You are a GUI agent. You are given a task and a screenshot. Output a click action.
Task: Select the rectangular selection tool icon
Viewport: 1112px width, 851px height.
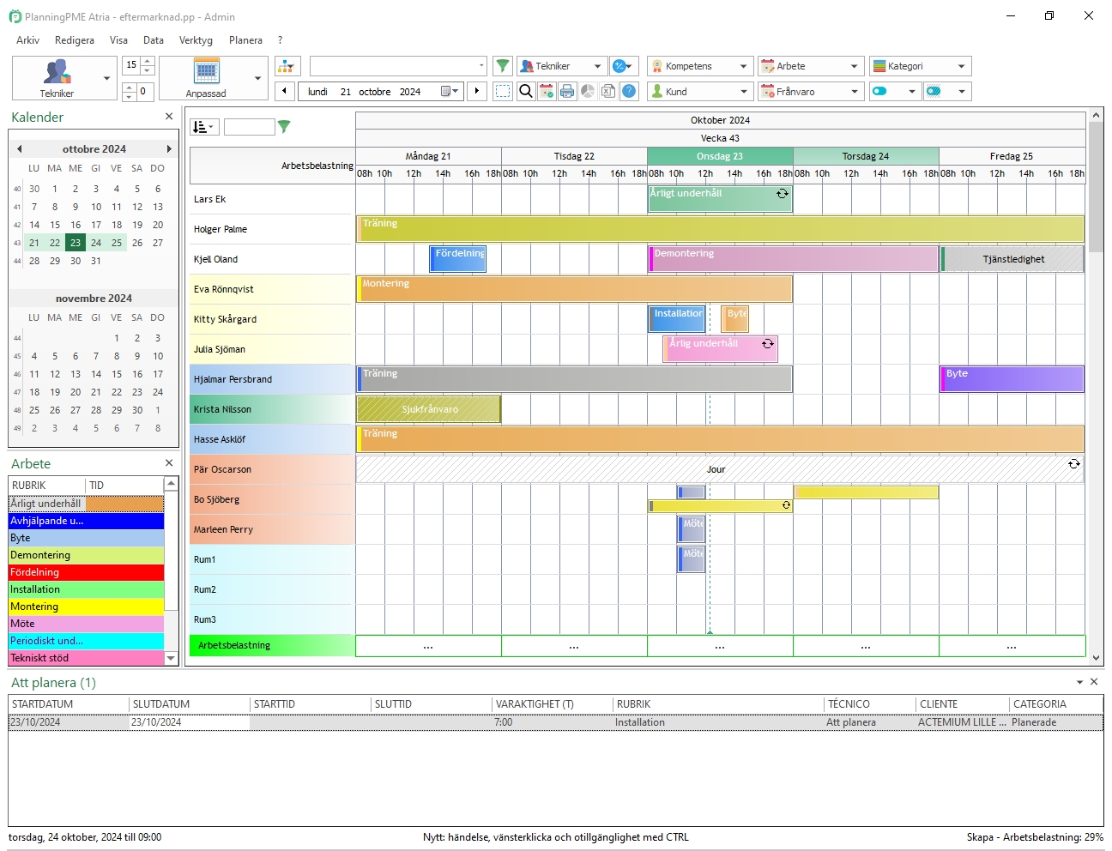(503, 91)
